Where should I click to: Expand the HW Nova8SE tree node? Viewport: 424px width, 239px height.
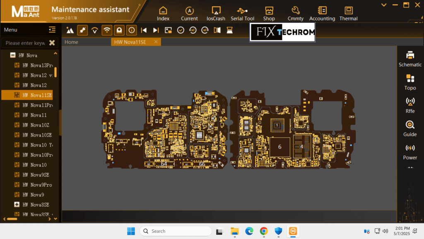[17, 205]
